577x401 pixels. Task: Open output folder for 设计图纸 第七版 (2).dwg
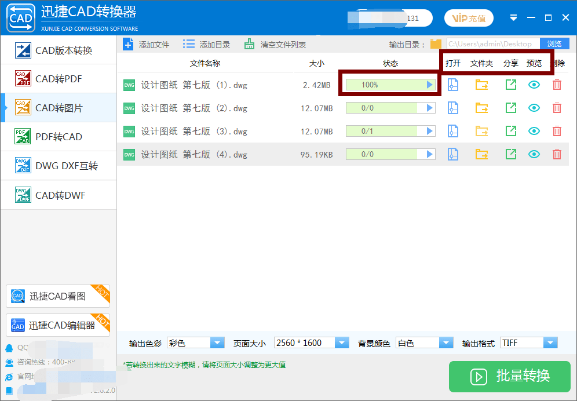pos(481,108)
